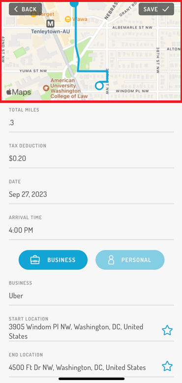
Task: Save the trip with the checkmark button
Action: pyautogui.click(x=156, y=9)
